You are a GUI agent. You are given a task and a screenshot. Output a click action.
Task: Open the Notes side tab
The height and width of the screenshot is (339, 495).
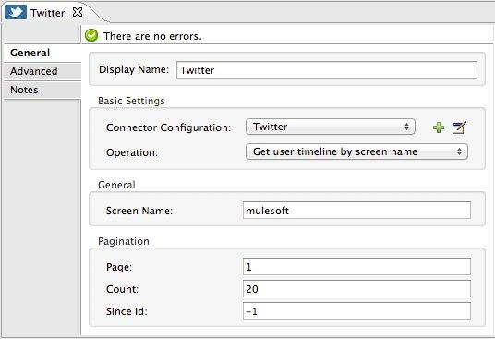pos(42,90)
